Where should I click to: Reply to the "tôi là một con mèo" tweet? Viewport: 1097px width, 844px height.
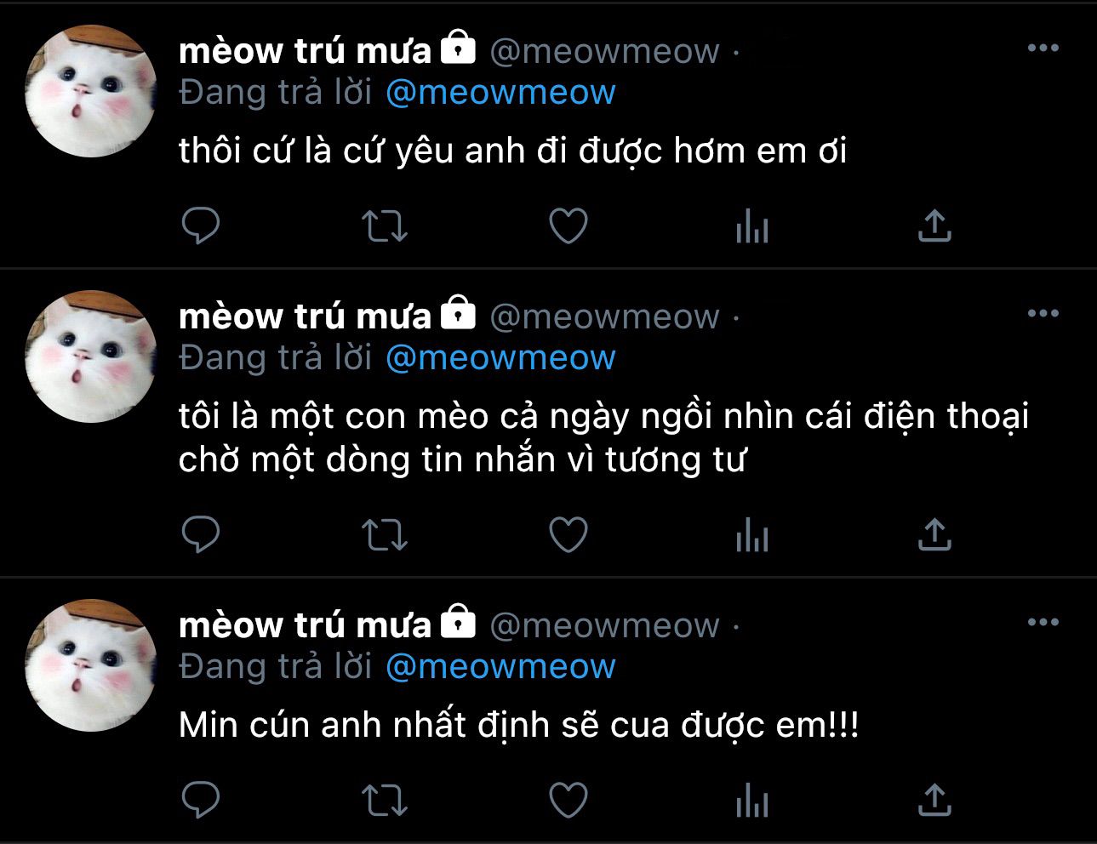coord(201,534)
